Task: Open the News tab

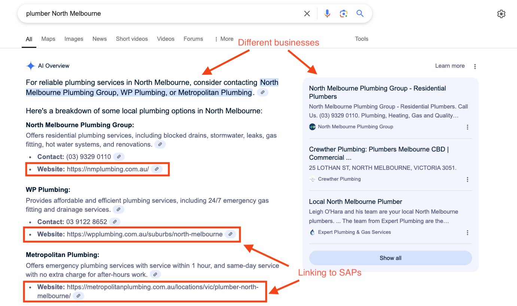Action: click(x=100, y=39)
